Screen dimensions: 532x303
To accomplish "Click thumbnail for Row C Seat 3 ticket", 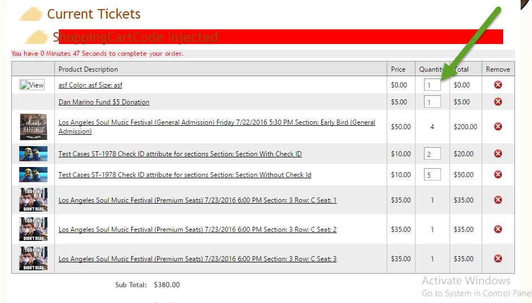I will point(33,258).
